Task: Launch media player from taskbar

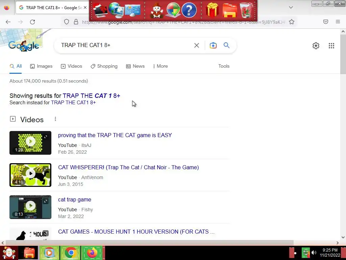Action: point(49,253)
